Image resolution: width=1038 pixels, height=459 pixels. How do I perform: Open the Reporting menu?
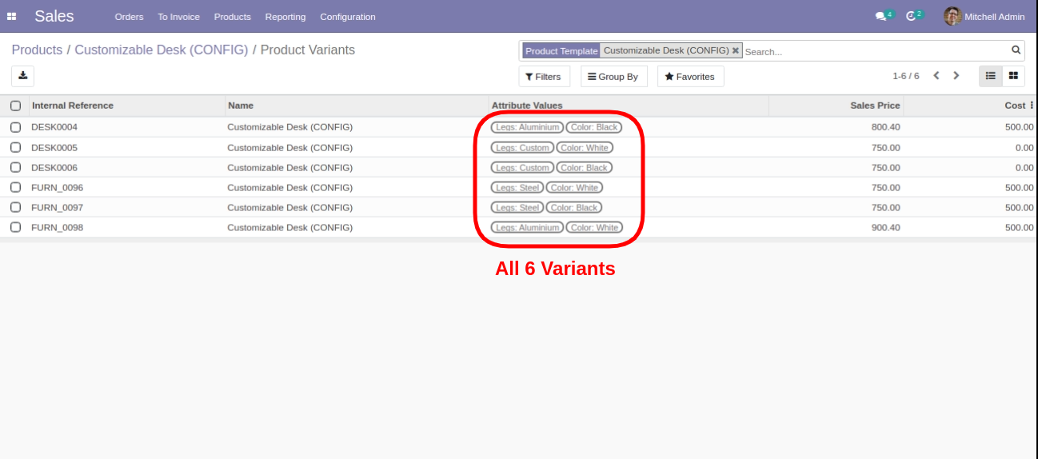(x=285, y=17)
